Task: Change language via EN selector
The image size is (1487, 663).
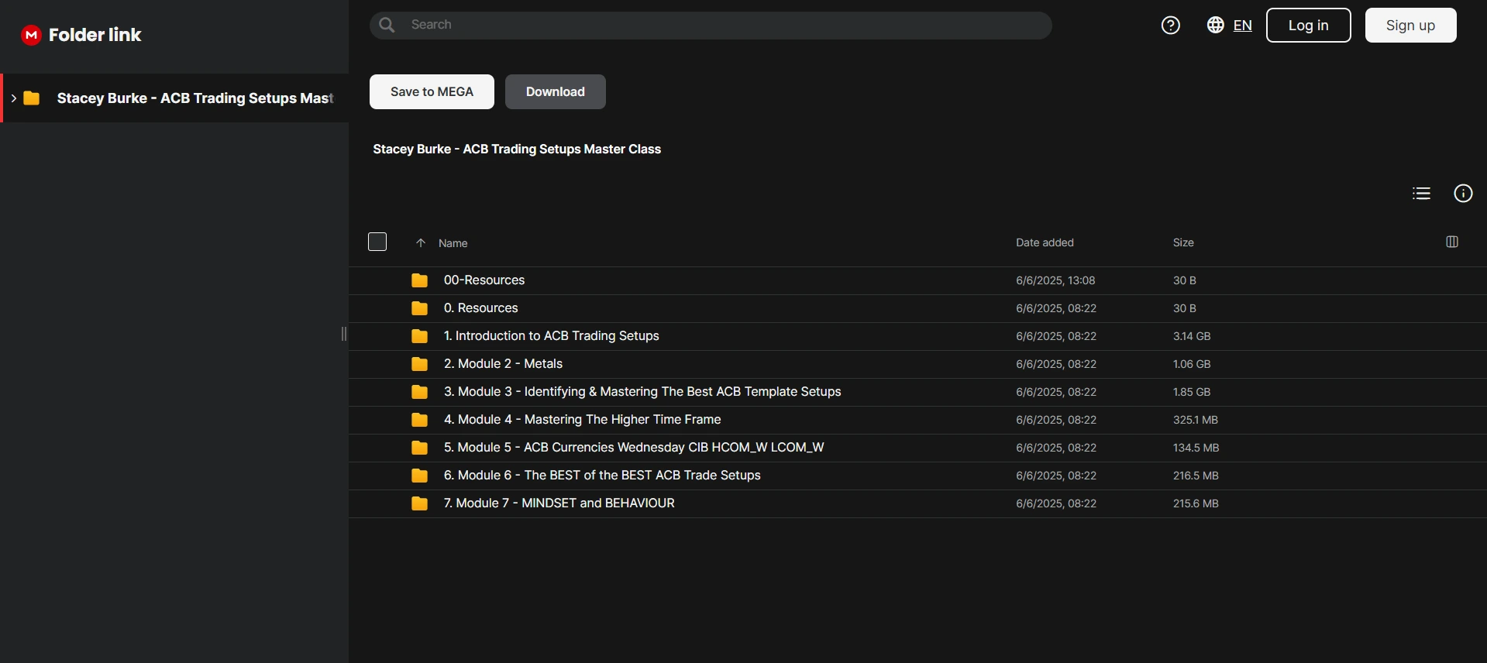Action: click(x=1242, y=26)
